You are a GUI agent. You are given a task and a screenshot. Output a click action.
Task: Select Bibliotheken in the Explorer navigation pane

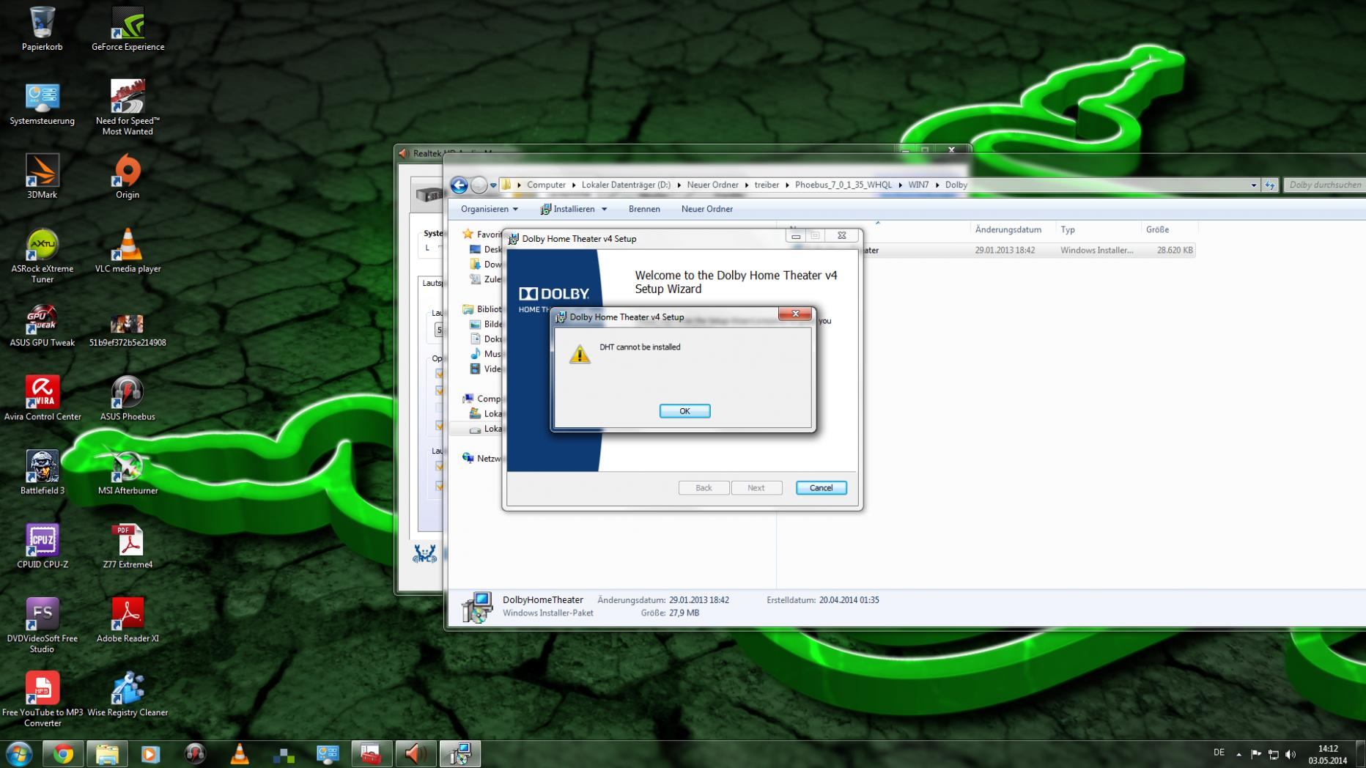tap(481, 309)
